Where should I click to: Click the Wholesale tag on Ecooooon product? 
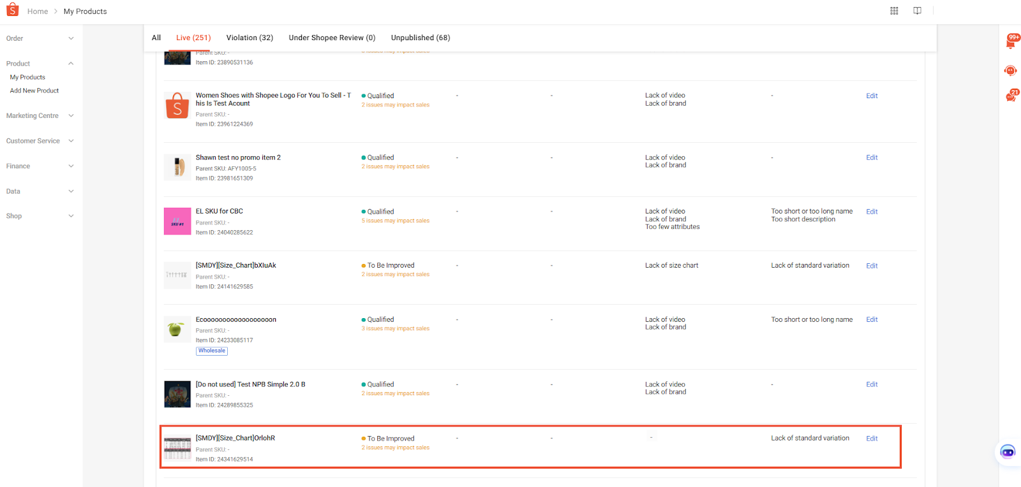pos(212,351)
